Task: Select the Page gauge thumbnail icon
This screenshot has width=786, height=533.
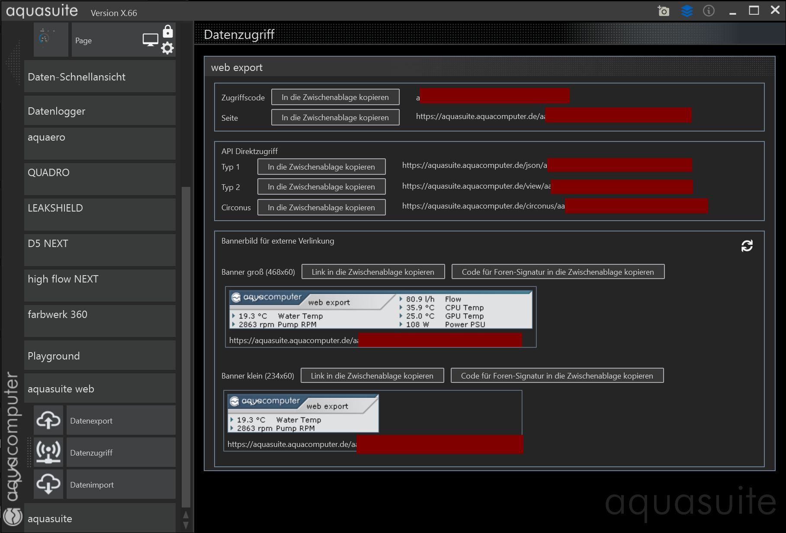Action: coord(51,40)
